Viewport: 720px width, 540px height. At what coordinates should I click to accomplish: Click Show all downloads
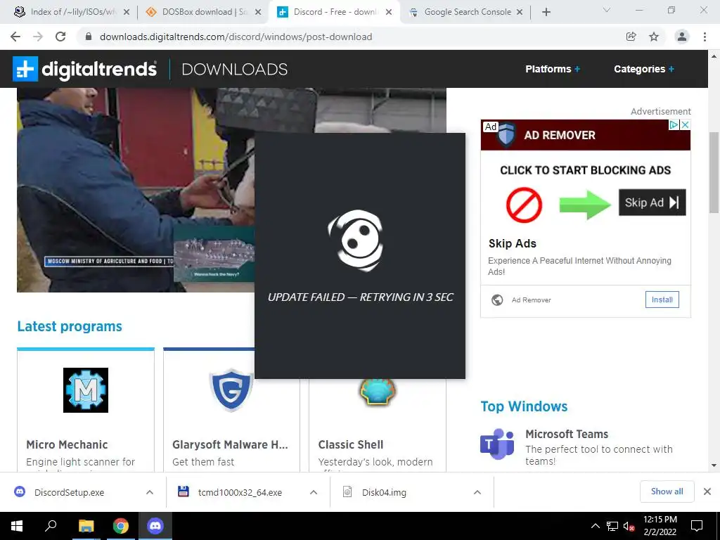(x=667, y=491)
